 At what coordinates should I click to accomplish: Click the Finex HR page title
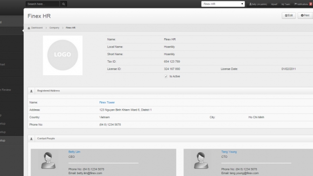[39, 16]
